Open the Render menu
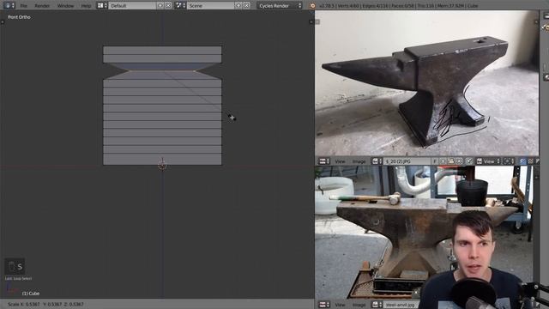The height and width of the screenshot is (309, 549). [42, 6]
